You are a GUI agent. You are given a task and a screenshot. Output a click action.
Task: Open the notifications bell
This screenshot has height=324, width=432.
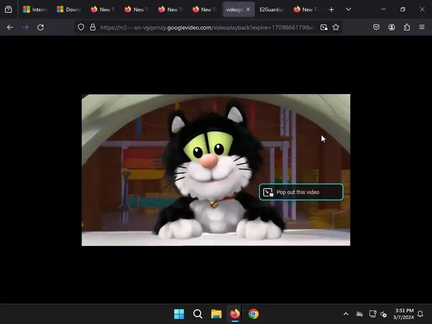pyautogui.click(x=420, y=314)
